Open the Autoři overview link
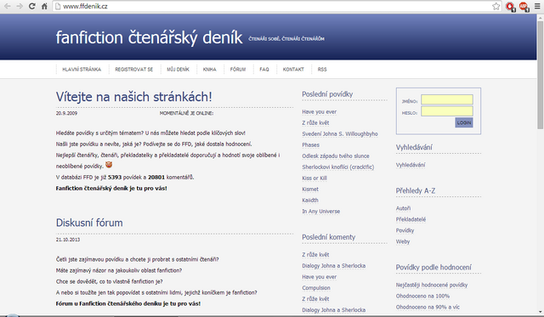Viewport: 544px width, 317px height. coord(403,208)
